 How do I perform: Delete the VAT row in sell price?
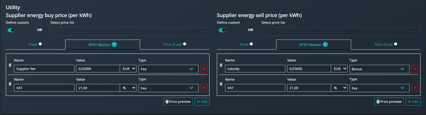click(415, 88)
